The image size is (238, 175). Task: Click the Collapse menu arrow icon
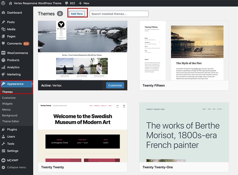3,167
